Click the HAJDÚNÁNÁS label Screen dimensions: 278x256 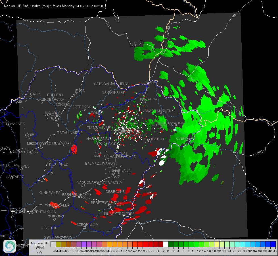tap(98, 138)
